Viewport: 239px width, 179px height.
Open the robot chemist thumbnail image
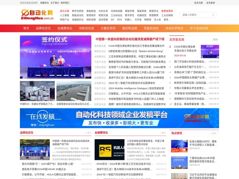point(37,91)
